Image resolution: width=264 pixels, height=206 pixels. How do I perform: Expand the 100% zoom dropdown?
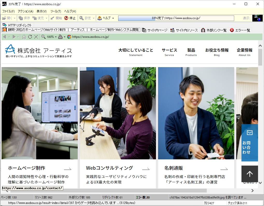click(56, 37)
